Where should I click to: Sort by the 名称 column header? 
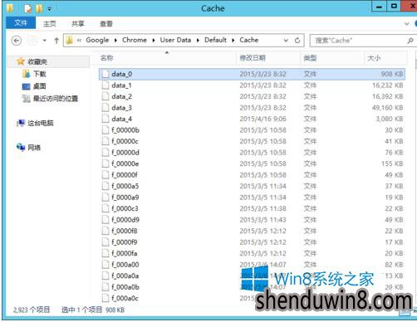pyautogui.click(x=107, y=58)
